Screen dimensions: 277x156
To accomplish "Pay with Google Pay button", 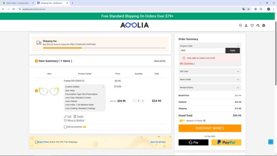I will tap(193, 143).
